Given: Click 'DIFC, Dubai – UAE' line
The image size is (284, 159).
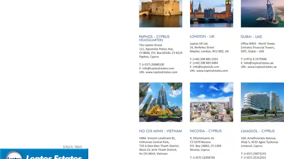Looking at the screenshot, I should tap(252, 51).
